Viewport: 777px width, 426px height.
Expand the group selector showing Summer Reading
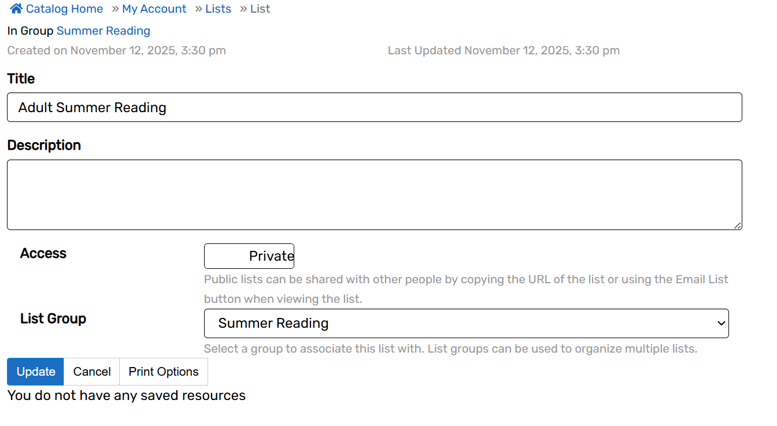click(466, 323)
